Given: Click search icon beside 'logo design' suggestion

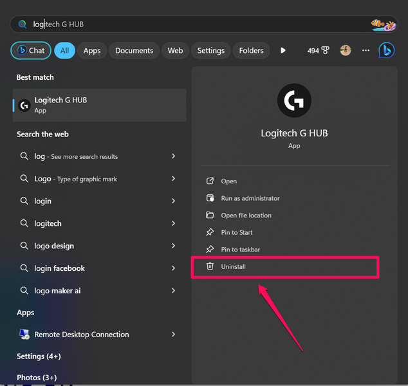Looking at the screenshot, I should pos(24,246).
